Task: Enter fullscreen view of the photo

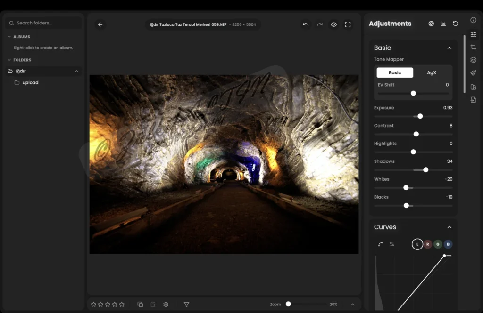Action: pos(348,24)
